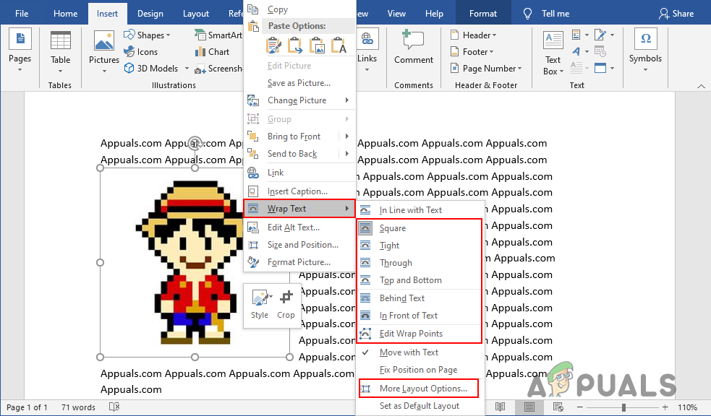
Task: Insert a Comment using the ribbon icon
Action: [412, 40]
